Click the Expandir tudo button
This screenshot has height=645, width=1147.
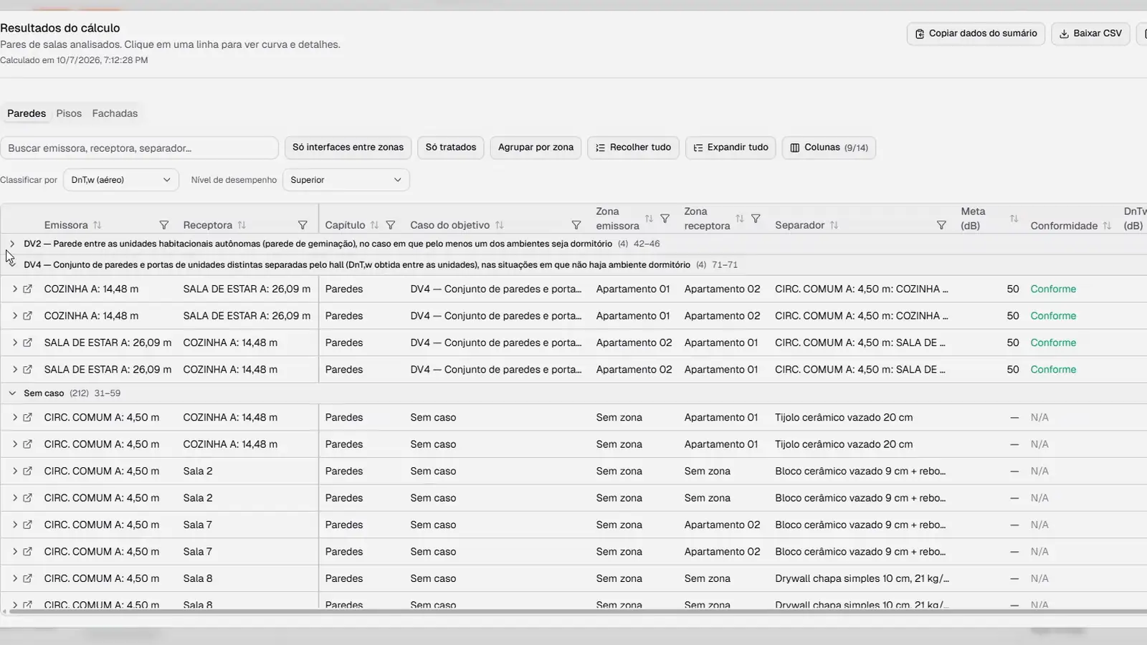tap(730, 148)
